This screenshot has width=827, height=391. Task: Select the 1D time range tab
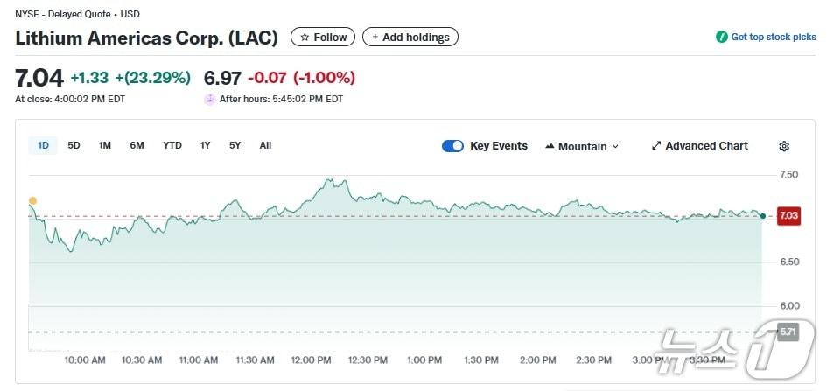pos(43,146)
